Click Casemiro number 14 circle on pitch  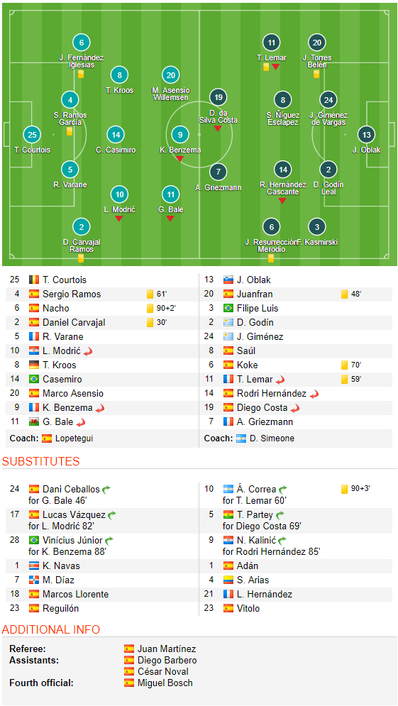click(116, 134)
